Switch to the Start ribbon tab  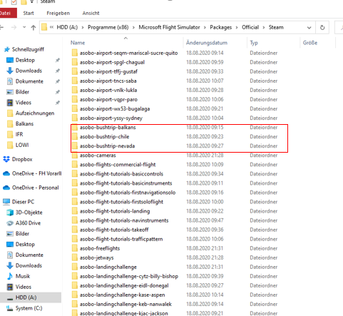[x=29, y=13]
